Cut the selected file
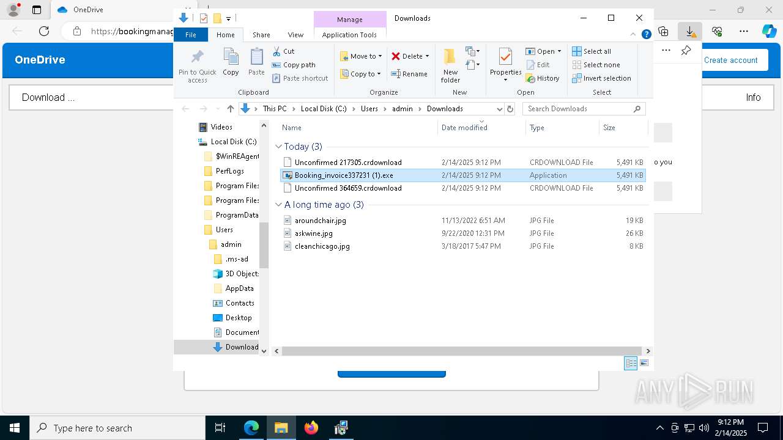The width and height of the screenshot is (783, 440). click(283, 51)
